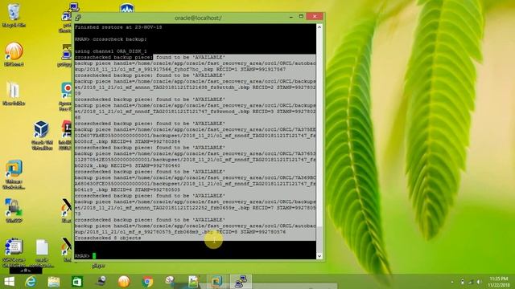The image size is (515, 289).
Task: Open the Windows Store taskbar icon
Action: (77, 282)
